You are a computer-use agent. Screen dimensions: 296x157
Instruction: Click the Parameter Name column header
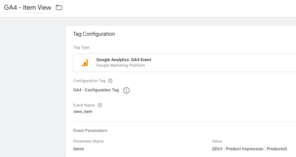click(x=88, y=141)
